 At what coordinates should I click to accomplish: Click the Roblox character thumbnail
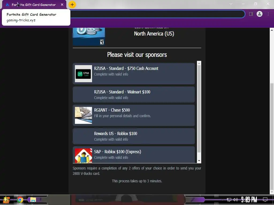coord(83,156)
